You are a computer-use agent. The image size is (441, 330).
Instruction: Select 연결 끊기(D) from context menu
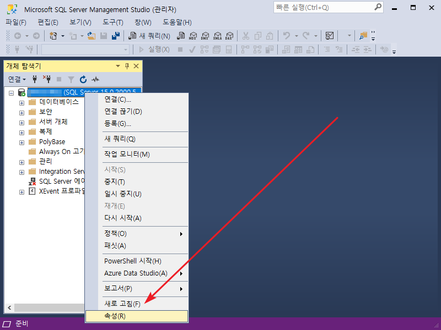tap(137, 112)
